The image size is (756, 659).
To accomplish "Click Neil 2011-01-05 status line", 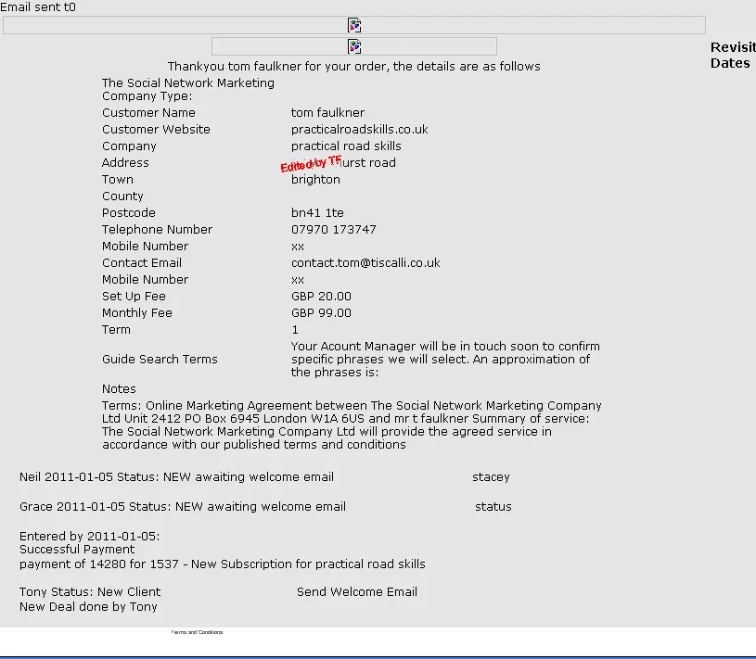I will pyautogui.click(x=176, y=477).
